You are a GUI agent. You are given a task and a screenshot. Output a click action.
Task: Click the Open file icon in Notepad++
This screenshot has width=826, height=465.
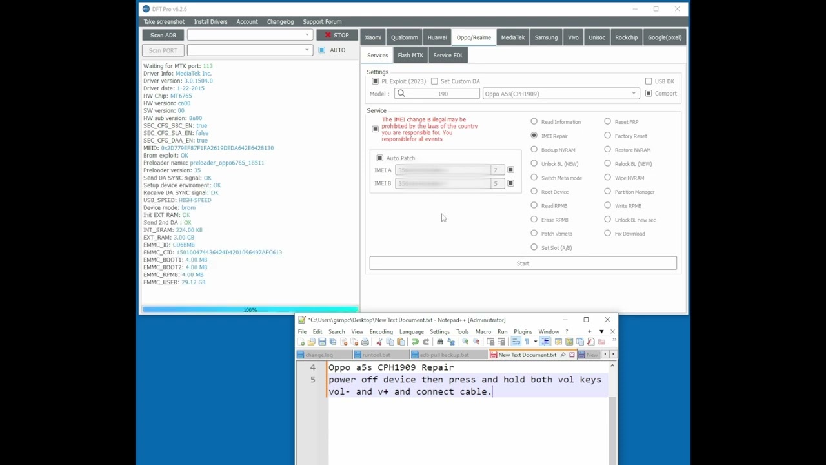(311, 342)
